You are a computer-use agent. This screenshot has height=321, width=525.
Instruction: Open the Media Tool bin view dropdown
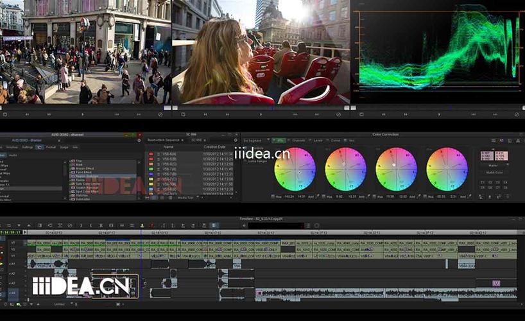pos(187,198)
